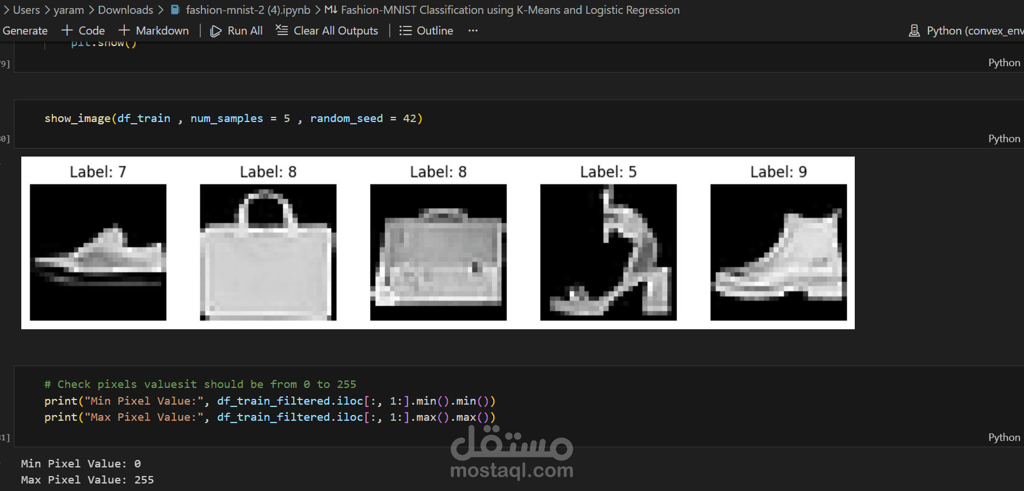Click the plus icon beside Markdown
Image resolution: width=1024 pixels, height=491 pixels.
[124, 31]
